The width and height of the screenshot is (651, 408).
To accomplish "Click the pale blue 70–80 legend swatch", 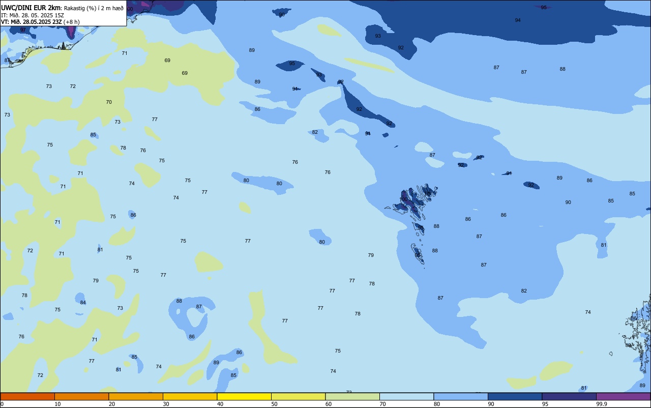I will (406, 396).
